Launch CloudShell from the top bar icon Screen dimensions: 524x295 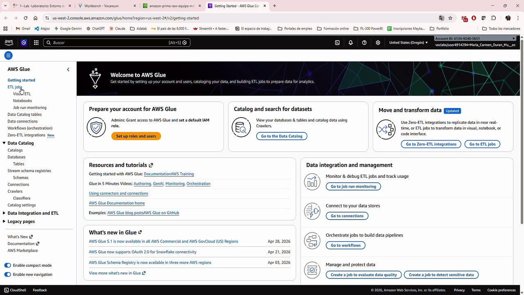(x=337, y=43)
